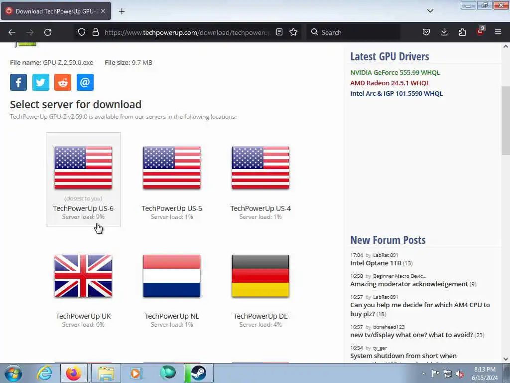Open Windows Media Player from taskbar

point(135,373)
